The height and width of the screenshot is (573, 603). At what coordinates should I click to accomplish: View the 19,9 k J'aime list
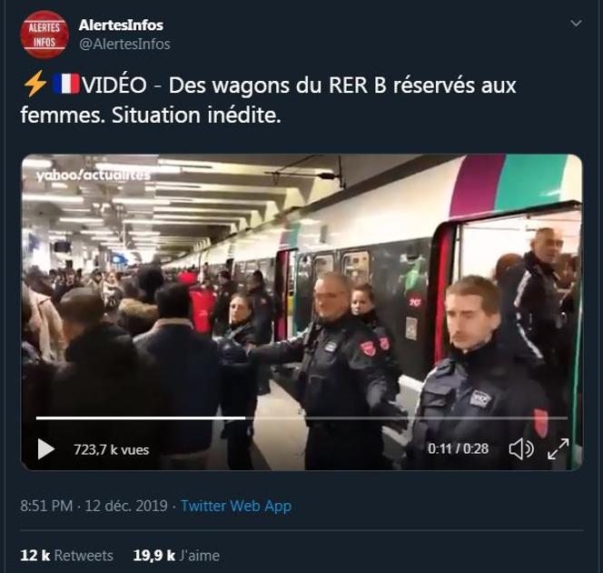(x=176, y=556)
